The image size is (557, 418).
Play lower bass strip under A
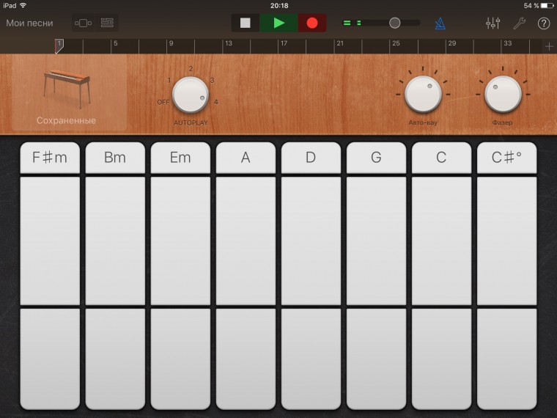(246, 359)
